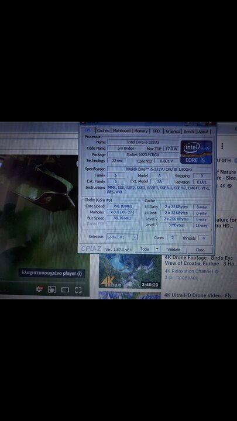Viewport: 237px width, 421px height.
Task: Toggle theater mode icon in player
Action: click(x=65, y=289)
